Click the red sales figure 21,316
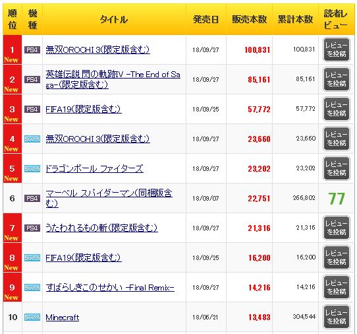The image size is (357, 334). point(259,228)
